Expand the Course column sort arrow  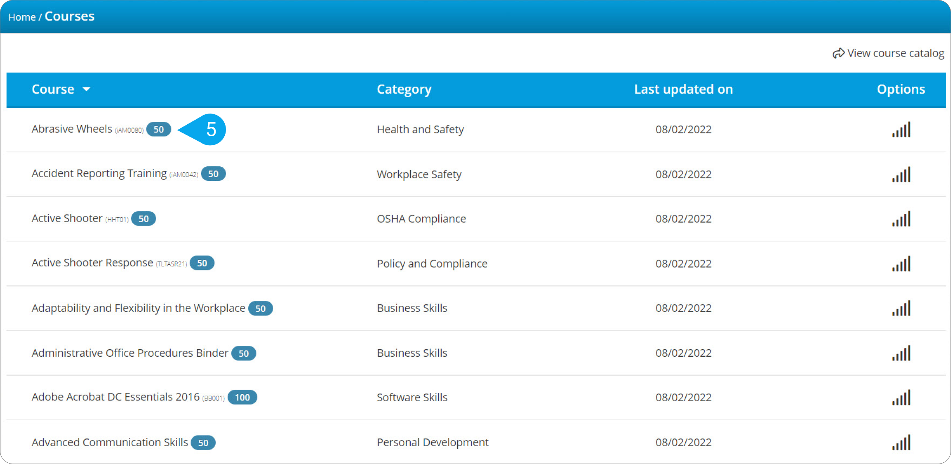click(x=86, y=89)
